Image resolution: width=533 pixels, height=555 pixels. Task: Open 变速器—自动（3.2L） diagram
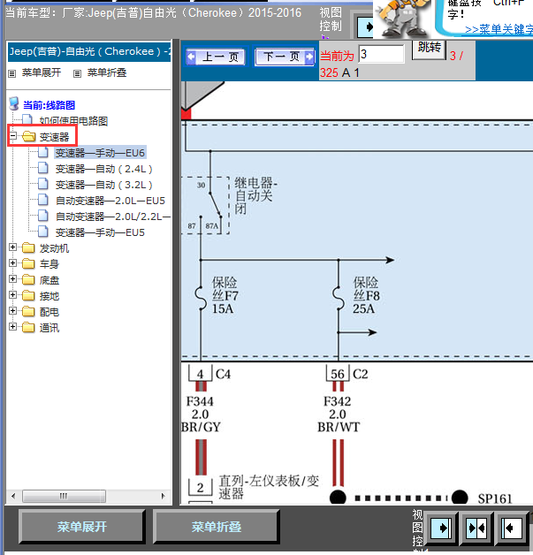point(104,185)
